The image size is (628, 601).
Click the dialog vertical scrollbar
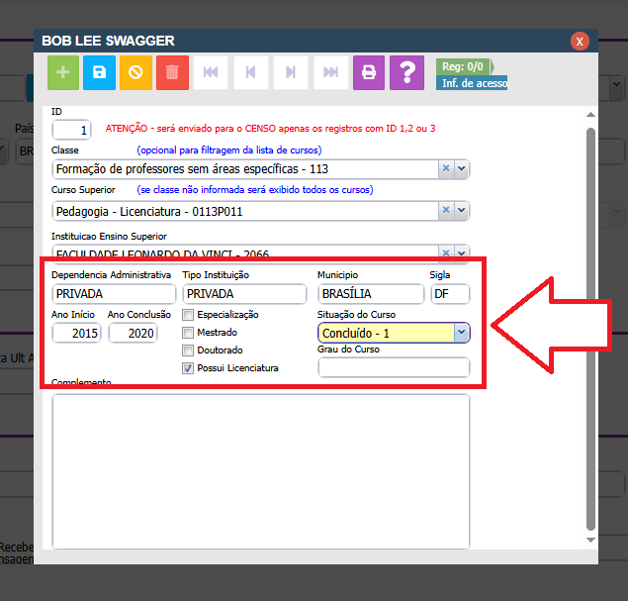coord(590,327)
